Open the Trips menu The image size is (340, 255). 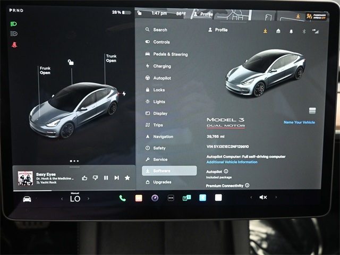(x=154, y=125)
